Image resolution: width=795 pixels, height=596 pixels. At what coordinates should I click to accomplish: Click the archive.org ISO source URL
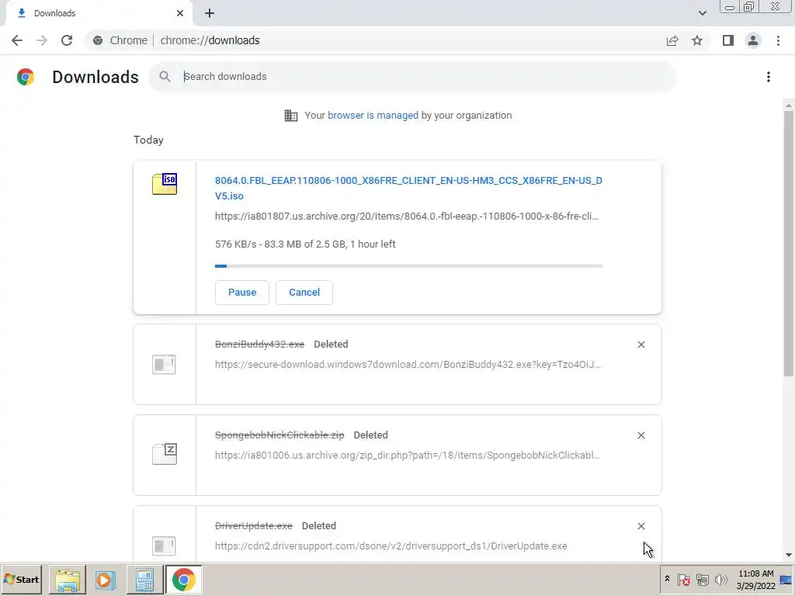click(x=407, y=217)
